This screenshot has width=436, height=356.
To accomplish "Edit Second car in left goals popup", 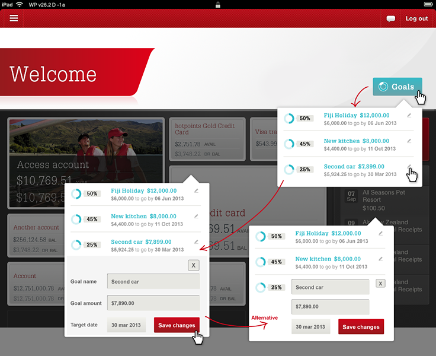I will point(196,242).
